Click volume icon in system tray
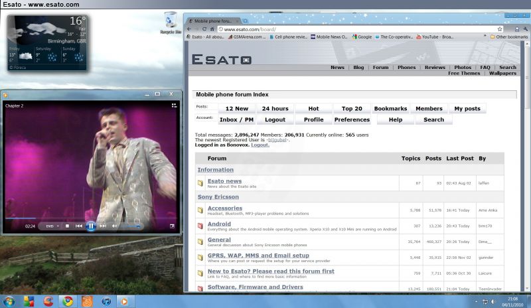Image resolution: width=531 pixels, height=308 pixels. tap(493, 301)
